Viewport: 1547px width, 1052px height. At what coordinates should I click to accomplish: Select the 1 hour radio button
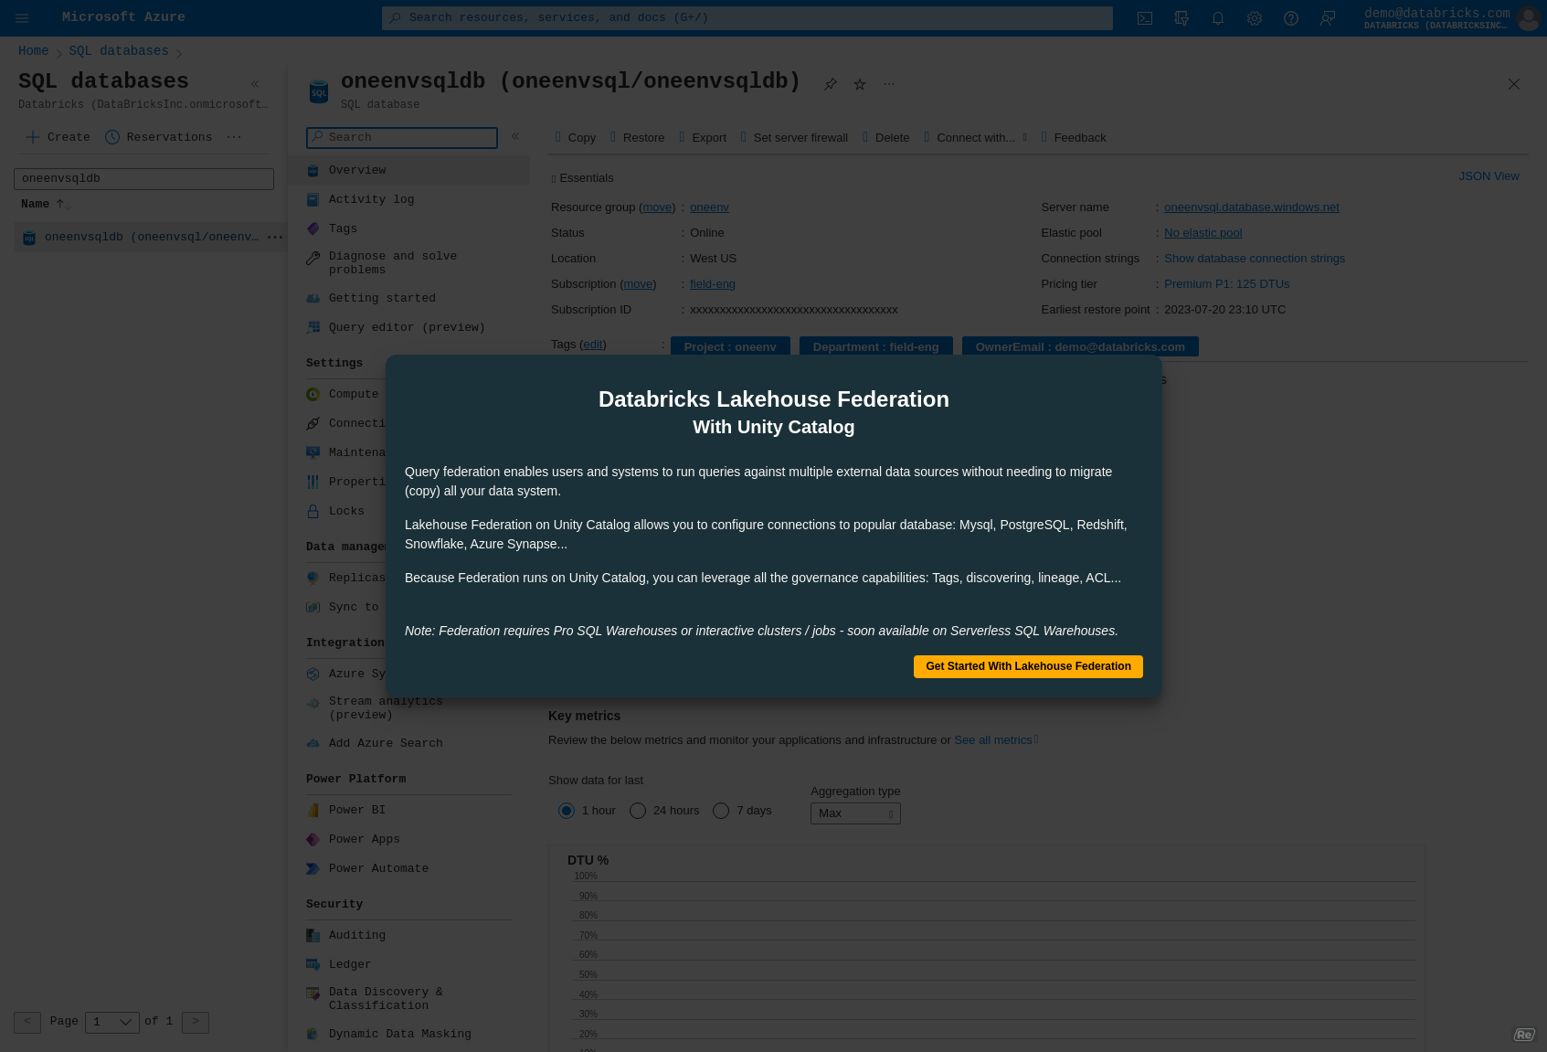(x=567, y=811)
